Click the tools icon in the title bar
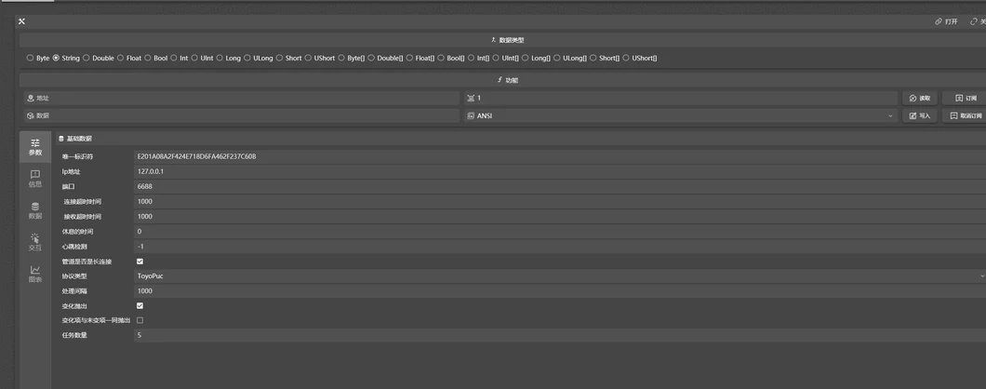This screenshot has width=986, height=389. click(x=21, y=21)
